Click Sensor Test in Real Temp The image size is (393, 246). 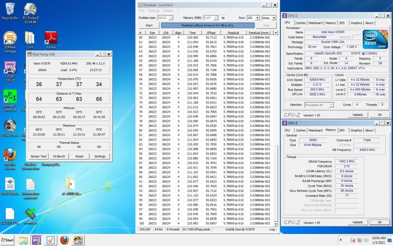38,156
